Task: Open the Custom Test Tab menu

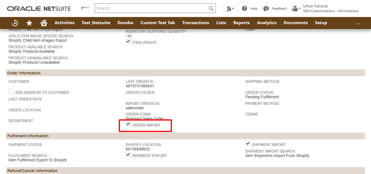Action: (157, 23)
